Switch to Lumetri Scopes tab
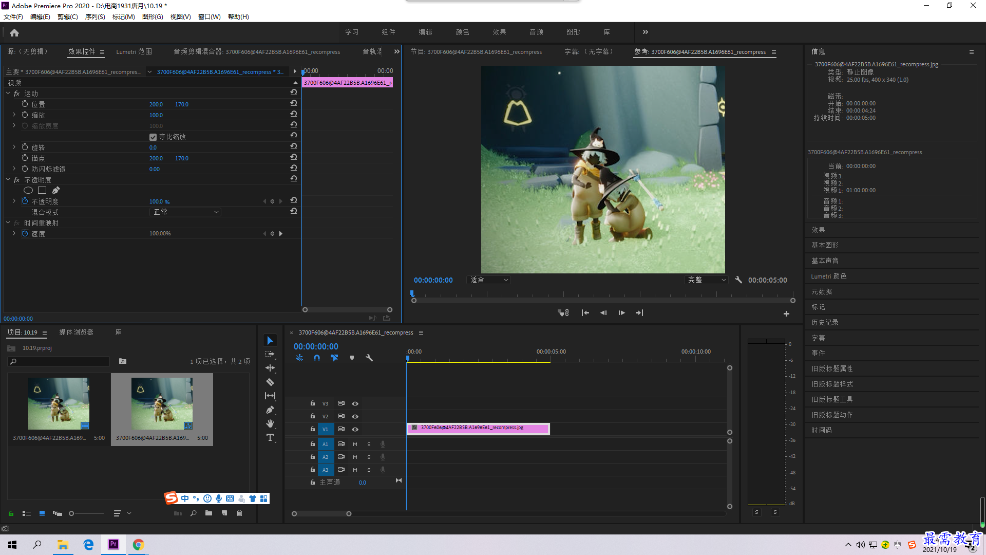The width and height of the screenshot is (986, 555). (134, 52)
